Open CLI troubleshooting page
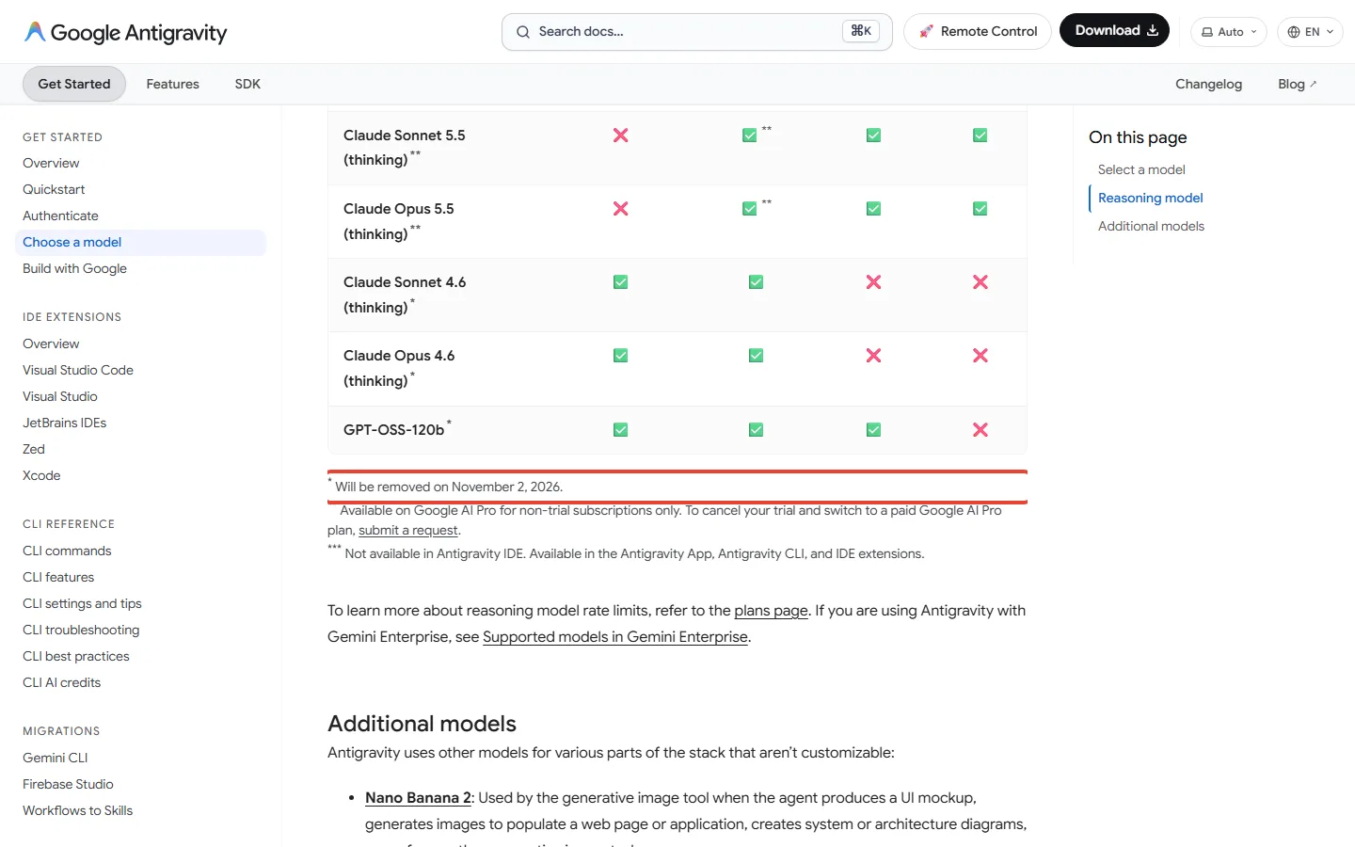 coord(81,630)
